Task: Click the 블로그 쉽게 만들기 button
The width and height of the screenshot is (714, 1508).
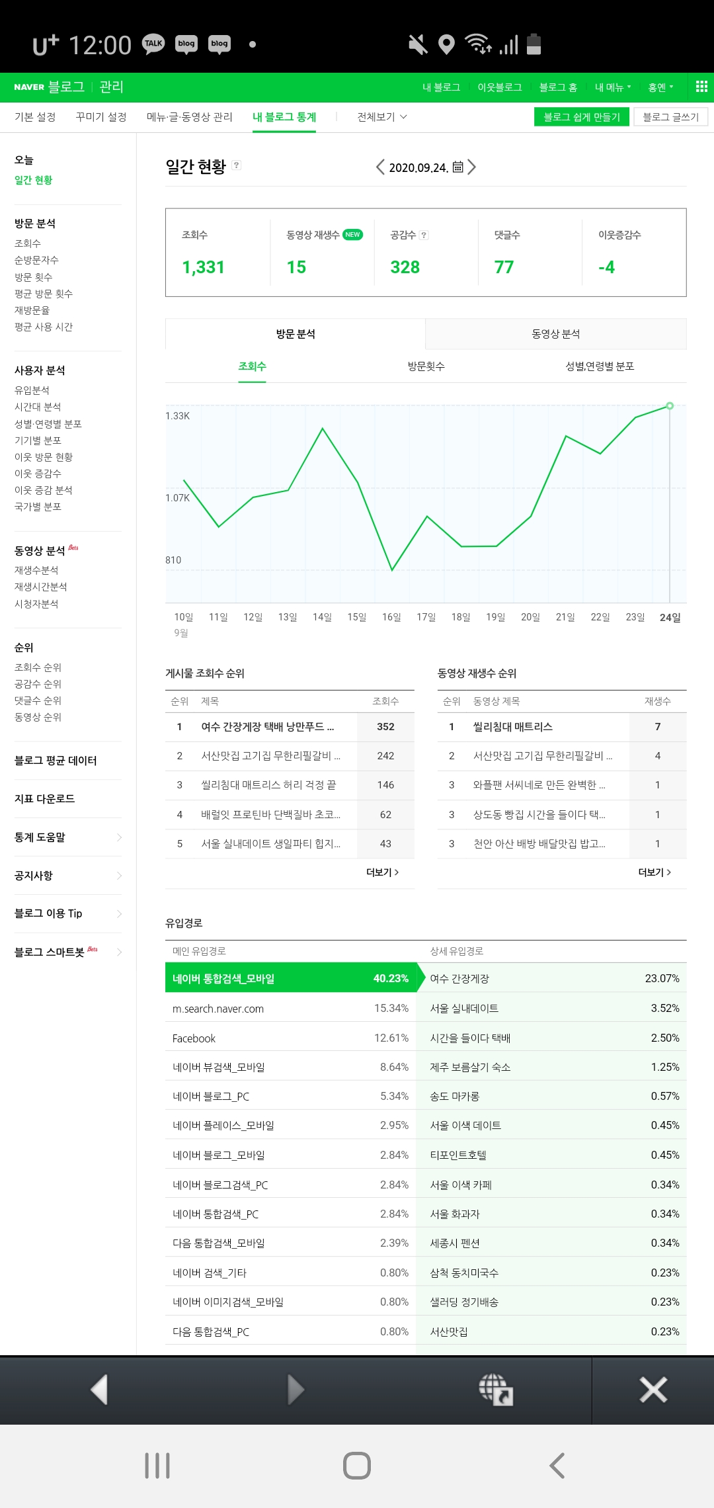Action: click(x=581, y=117)
